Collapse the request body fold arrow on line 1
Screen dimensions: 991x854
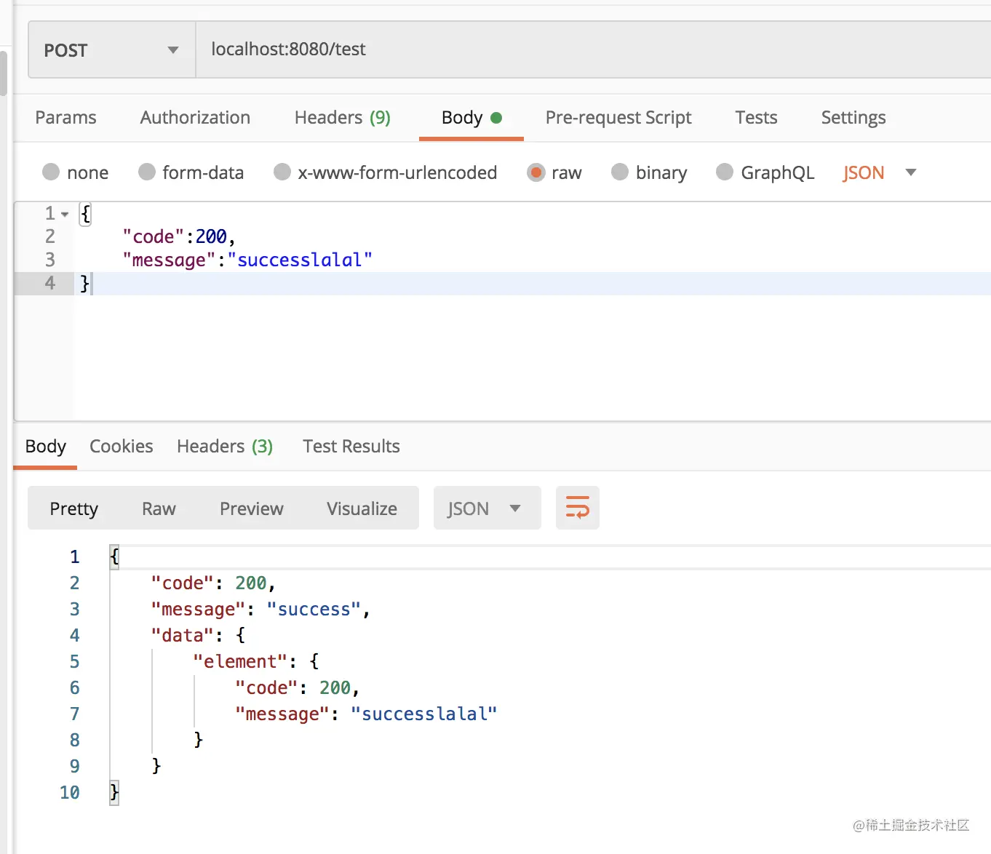point(65,214)
